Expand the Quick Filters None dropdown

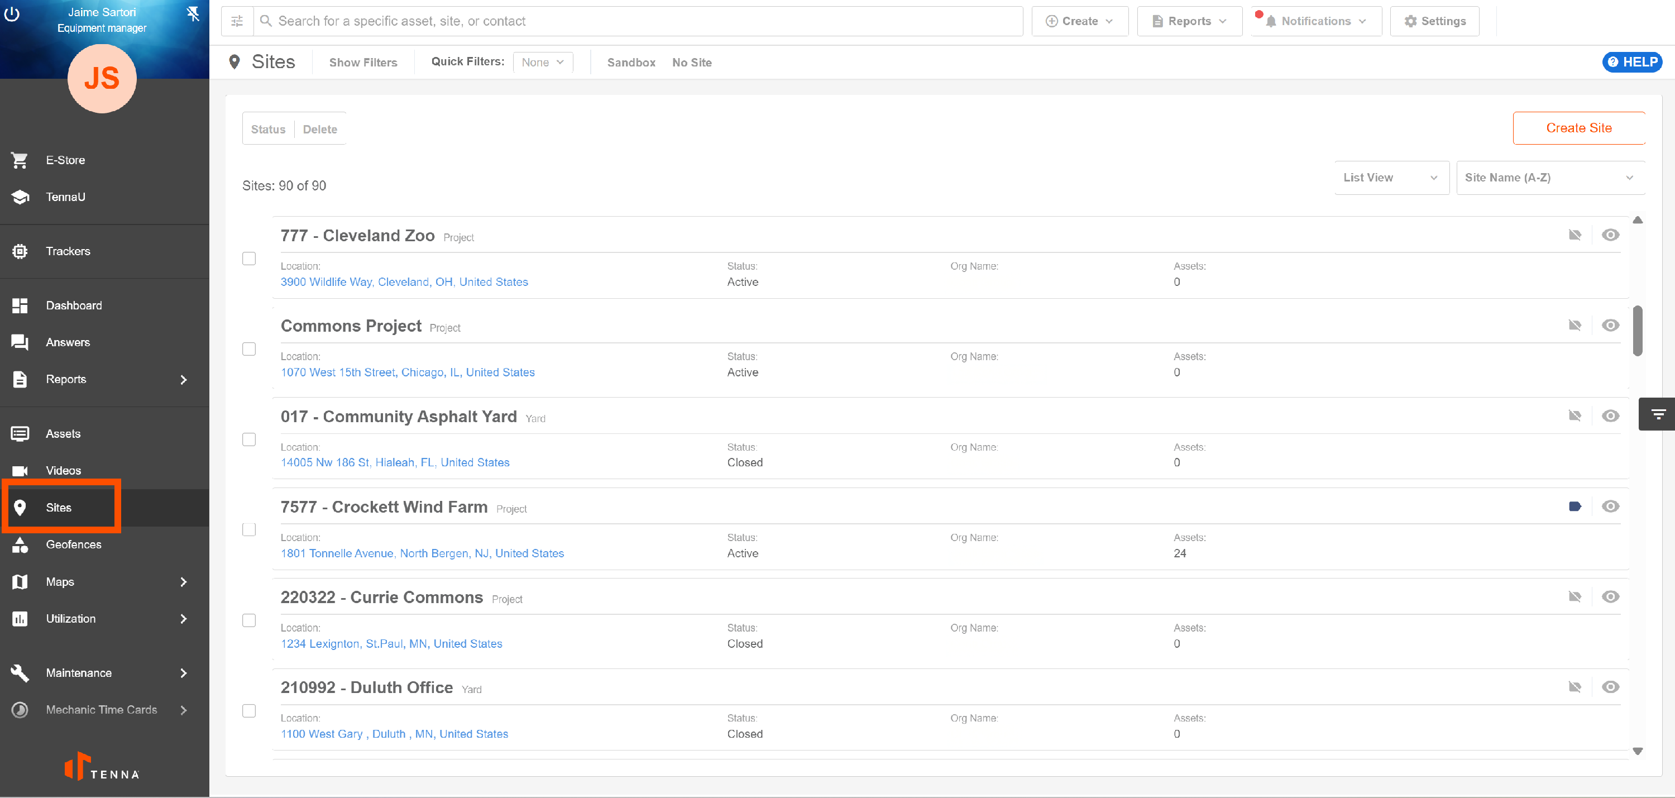click(542, 63)
